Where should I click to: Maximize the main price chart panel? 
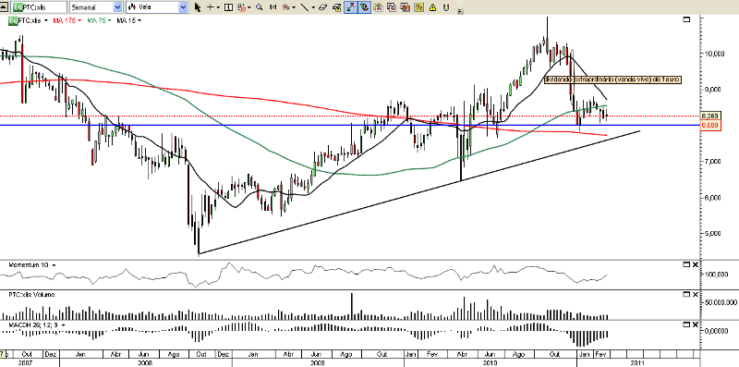point(686,19)
